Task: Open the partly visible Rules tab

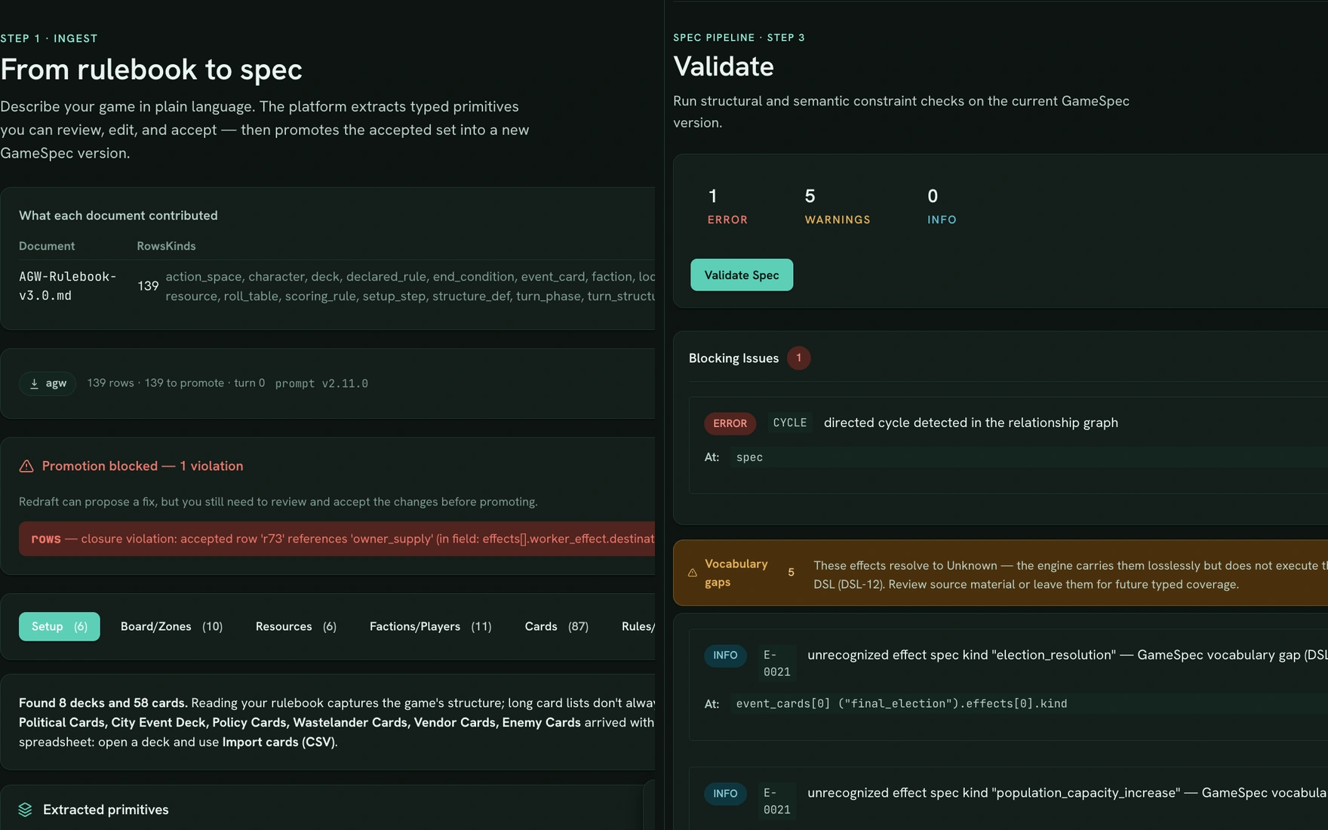Action: click(638, 626)
